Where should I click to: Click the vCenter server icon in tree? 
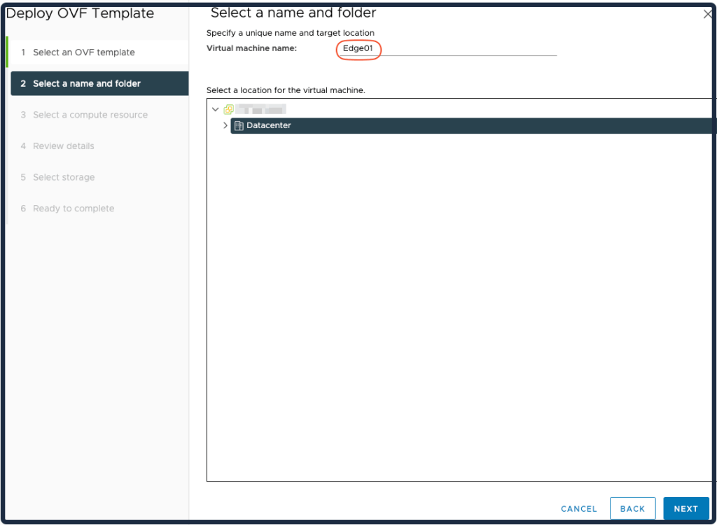tap(229, 109)
